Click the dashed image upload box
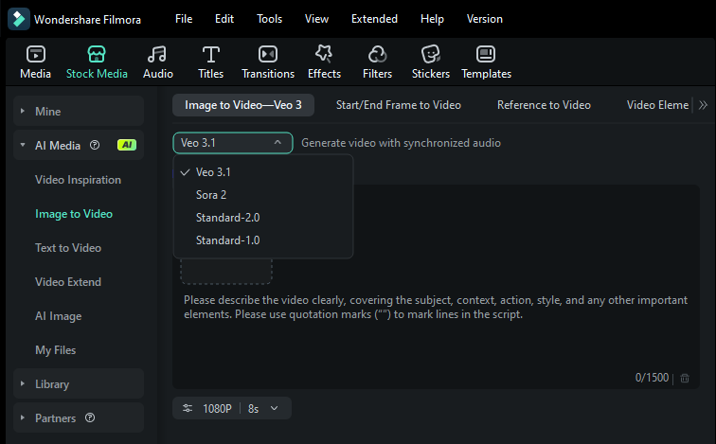 point(226,270)
